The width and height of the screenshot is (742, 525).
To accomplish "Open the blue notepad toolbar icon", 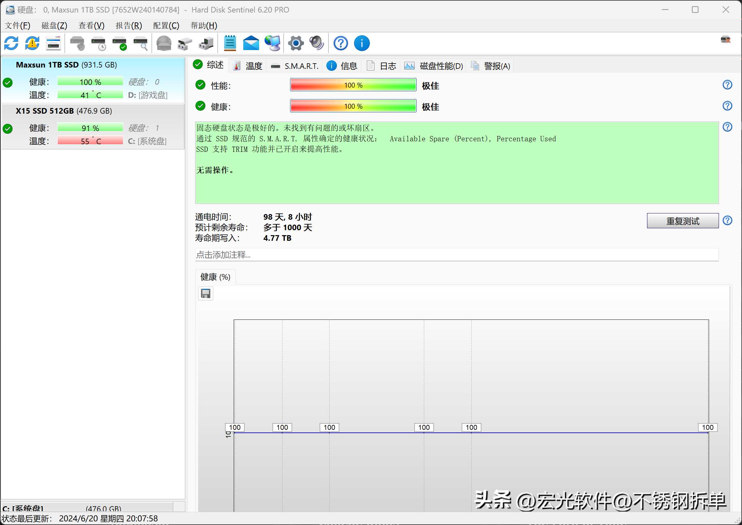I will [230, 43].
